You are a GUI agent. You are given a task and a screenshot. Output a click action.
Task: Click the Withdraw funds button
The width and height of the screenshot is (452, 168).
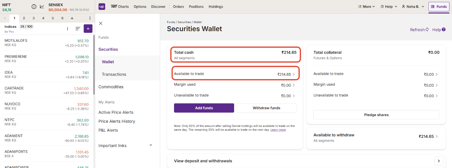[267, 108]
